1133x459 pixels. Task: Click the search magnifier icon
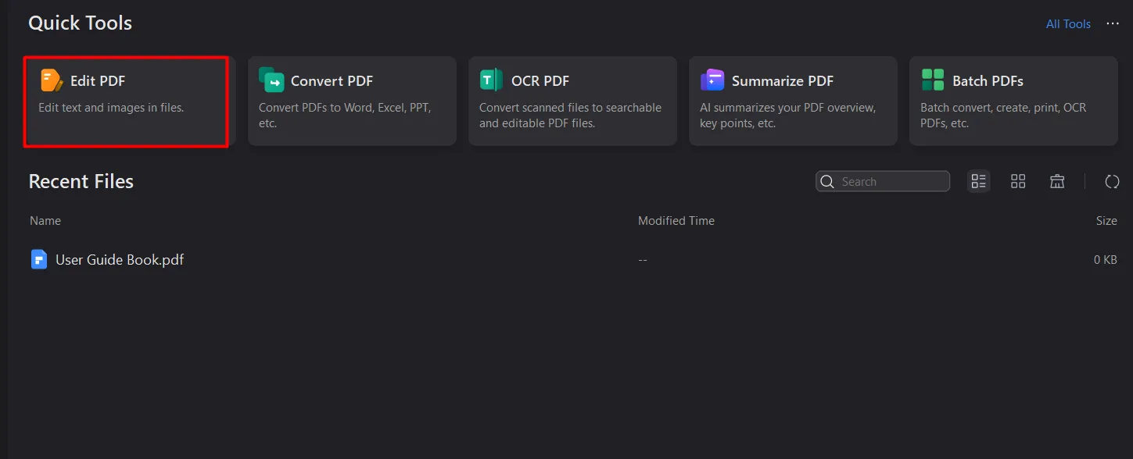828,182
